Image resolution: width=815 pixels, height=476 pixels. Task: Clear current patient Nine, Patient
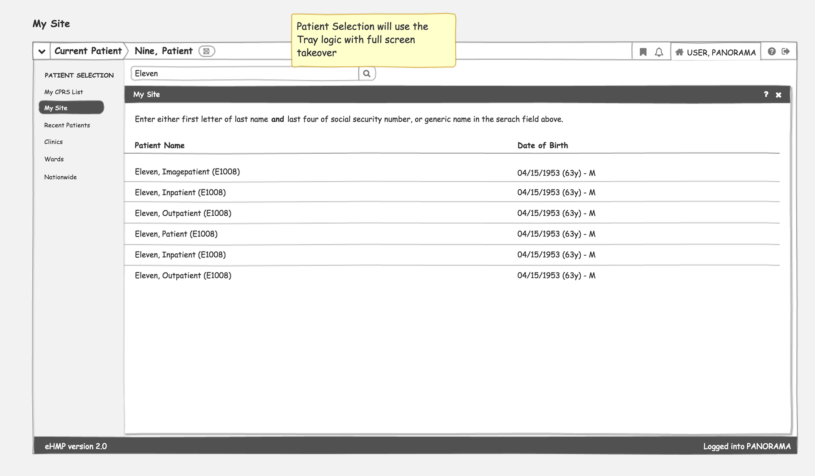tap(206, 51)
